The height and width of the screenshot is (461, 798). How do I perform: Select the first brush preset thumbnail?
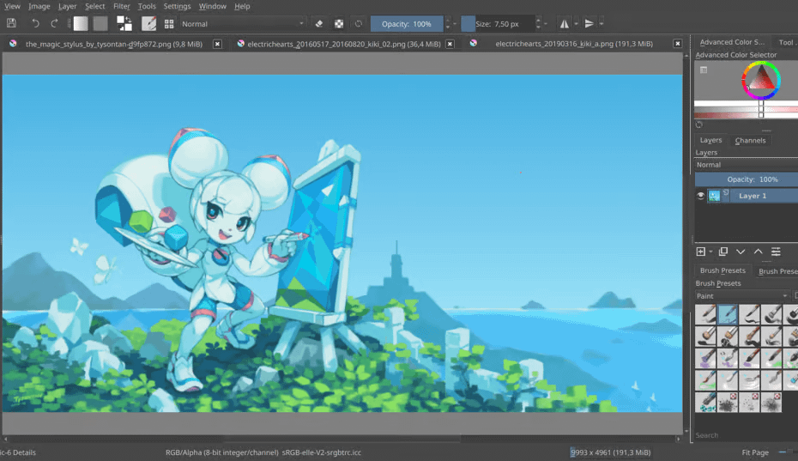click(705, 314)
